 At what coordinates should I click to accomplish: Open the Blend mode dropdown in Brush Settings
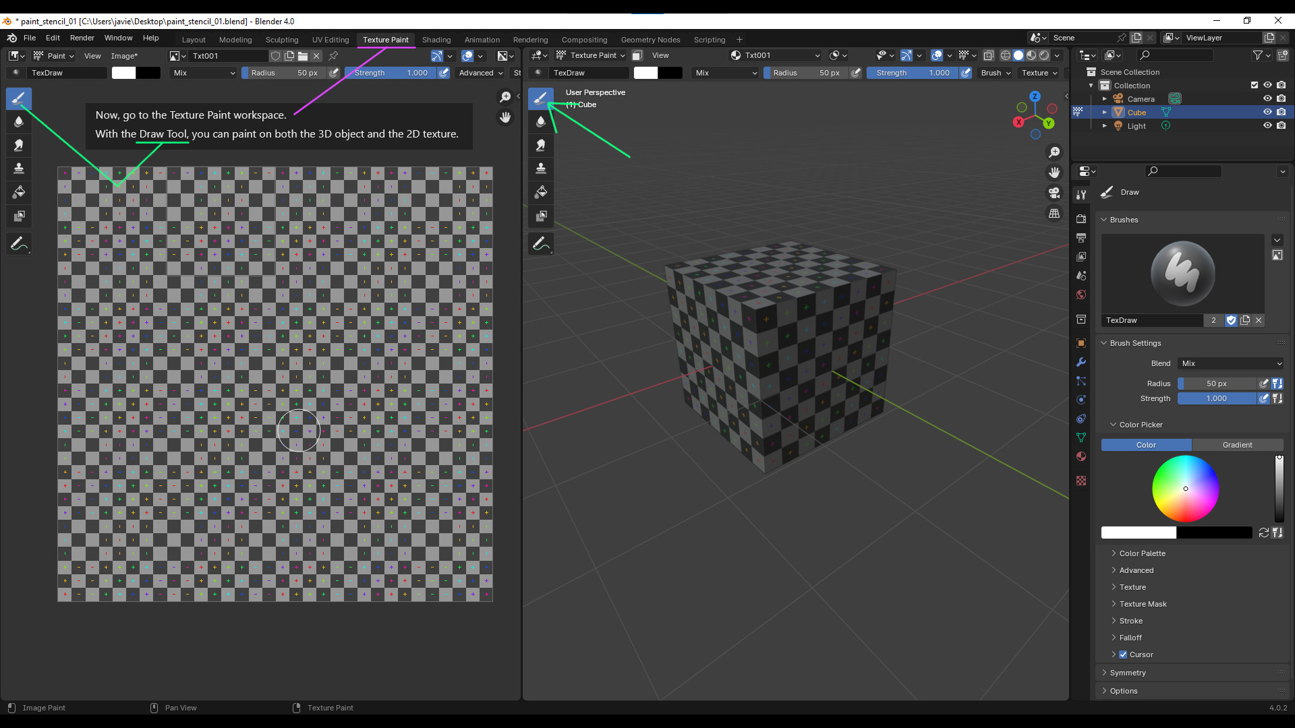(1231, 363)
